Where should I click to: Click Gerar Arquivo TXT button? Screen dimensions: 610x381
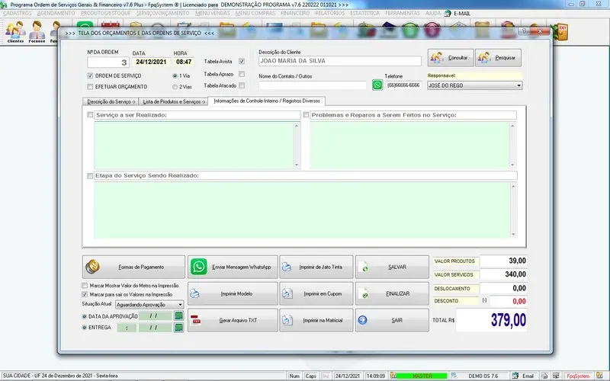click(x=232, y=321)
